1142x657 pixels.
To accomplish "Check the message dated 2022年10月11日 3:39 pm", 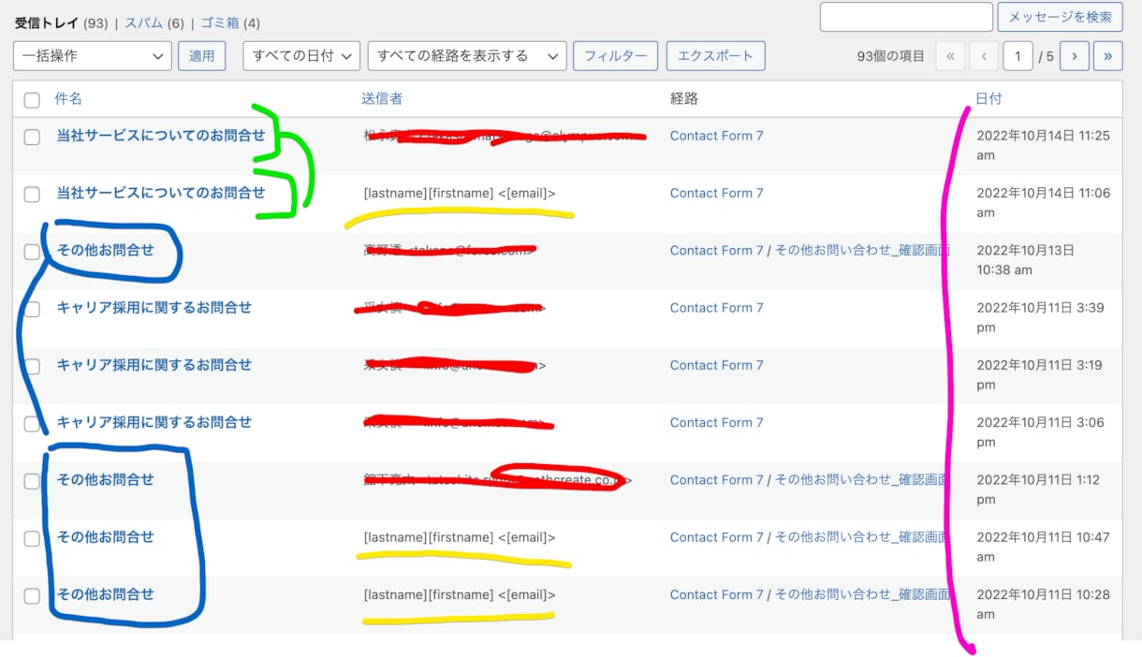I will [32, 309].
